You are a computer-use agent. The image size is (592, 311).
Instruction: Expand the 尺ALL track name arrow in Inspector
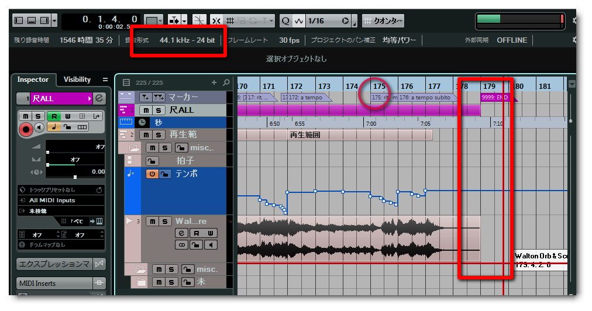pyautogui.click(x=90, y=99)
